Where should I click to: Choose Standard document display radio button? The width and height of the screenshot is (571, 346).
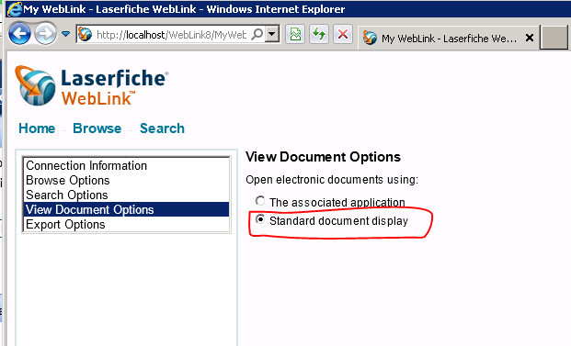(x=260, y=219)
